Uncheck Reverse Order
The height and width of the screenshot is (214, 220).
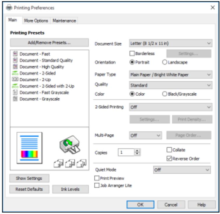[x=169, y=159]
